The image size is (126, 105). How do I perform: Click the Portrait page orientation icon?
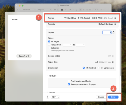pos(87,68)
